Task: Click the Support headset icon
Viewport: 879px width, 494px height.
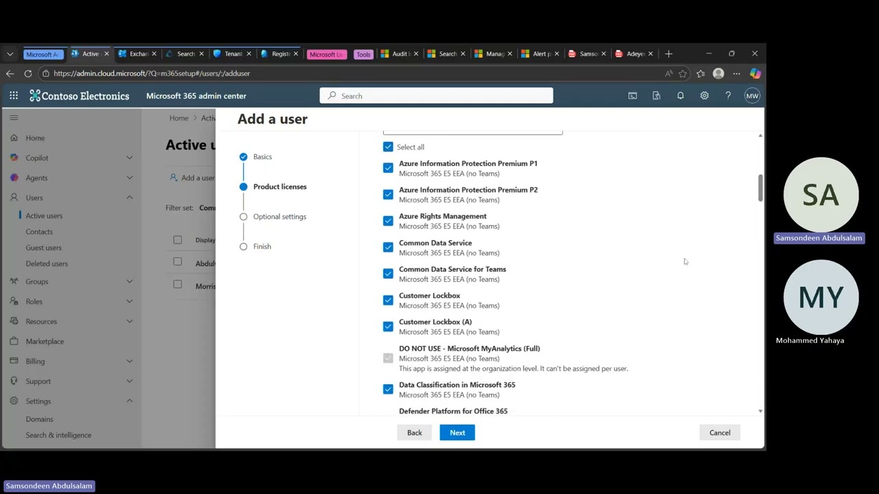Action: [x=14, y=381]
